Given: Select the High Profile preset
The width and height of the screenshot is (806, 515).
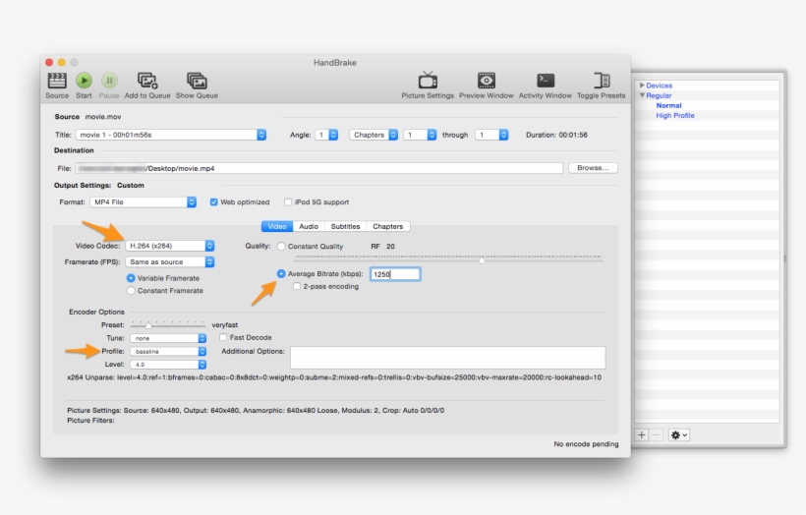Looking at the screenshot, I should click(x=675, y=116).
